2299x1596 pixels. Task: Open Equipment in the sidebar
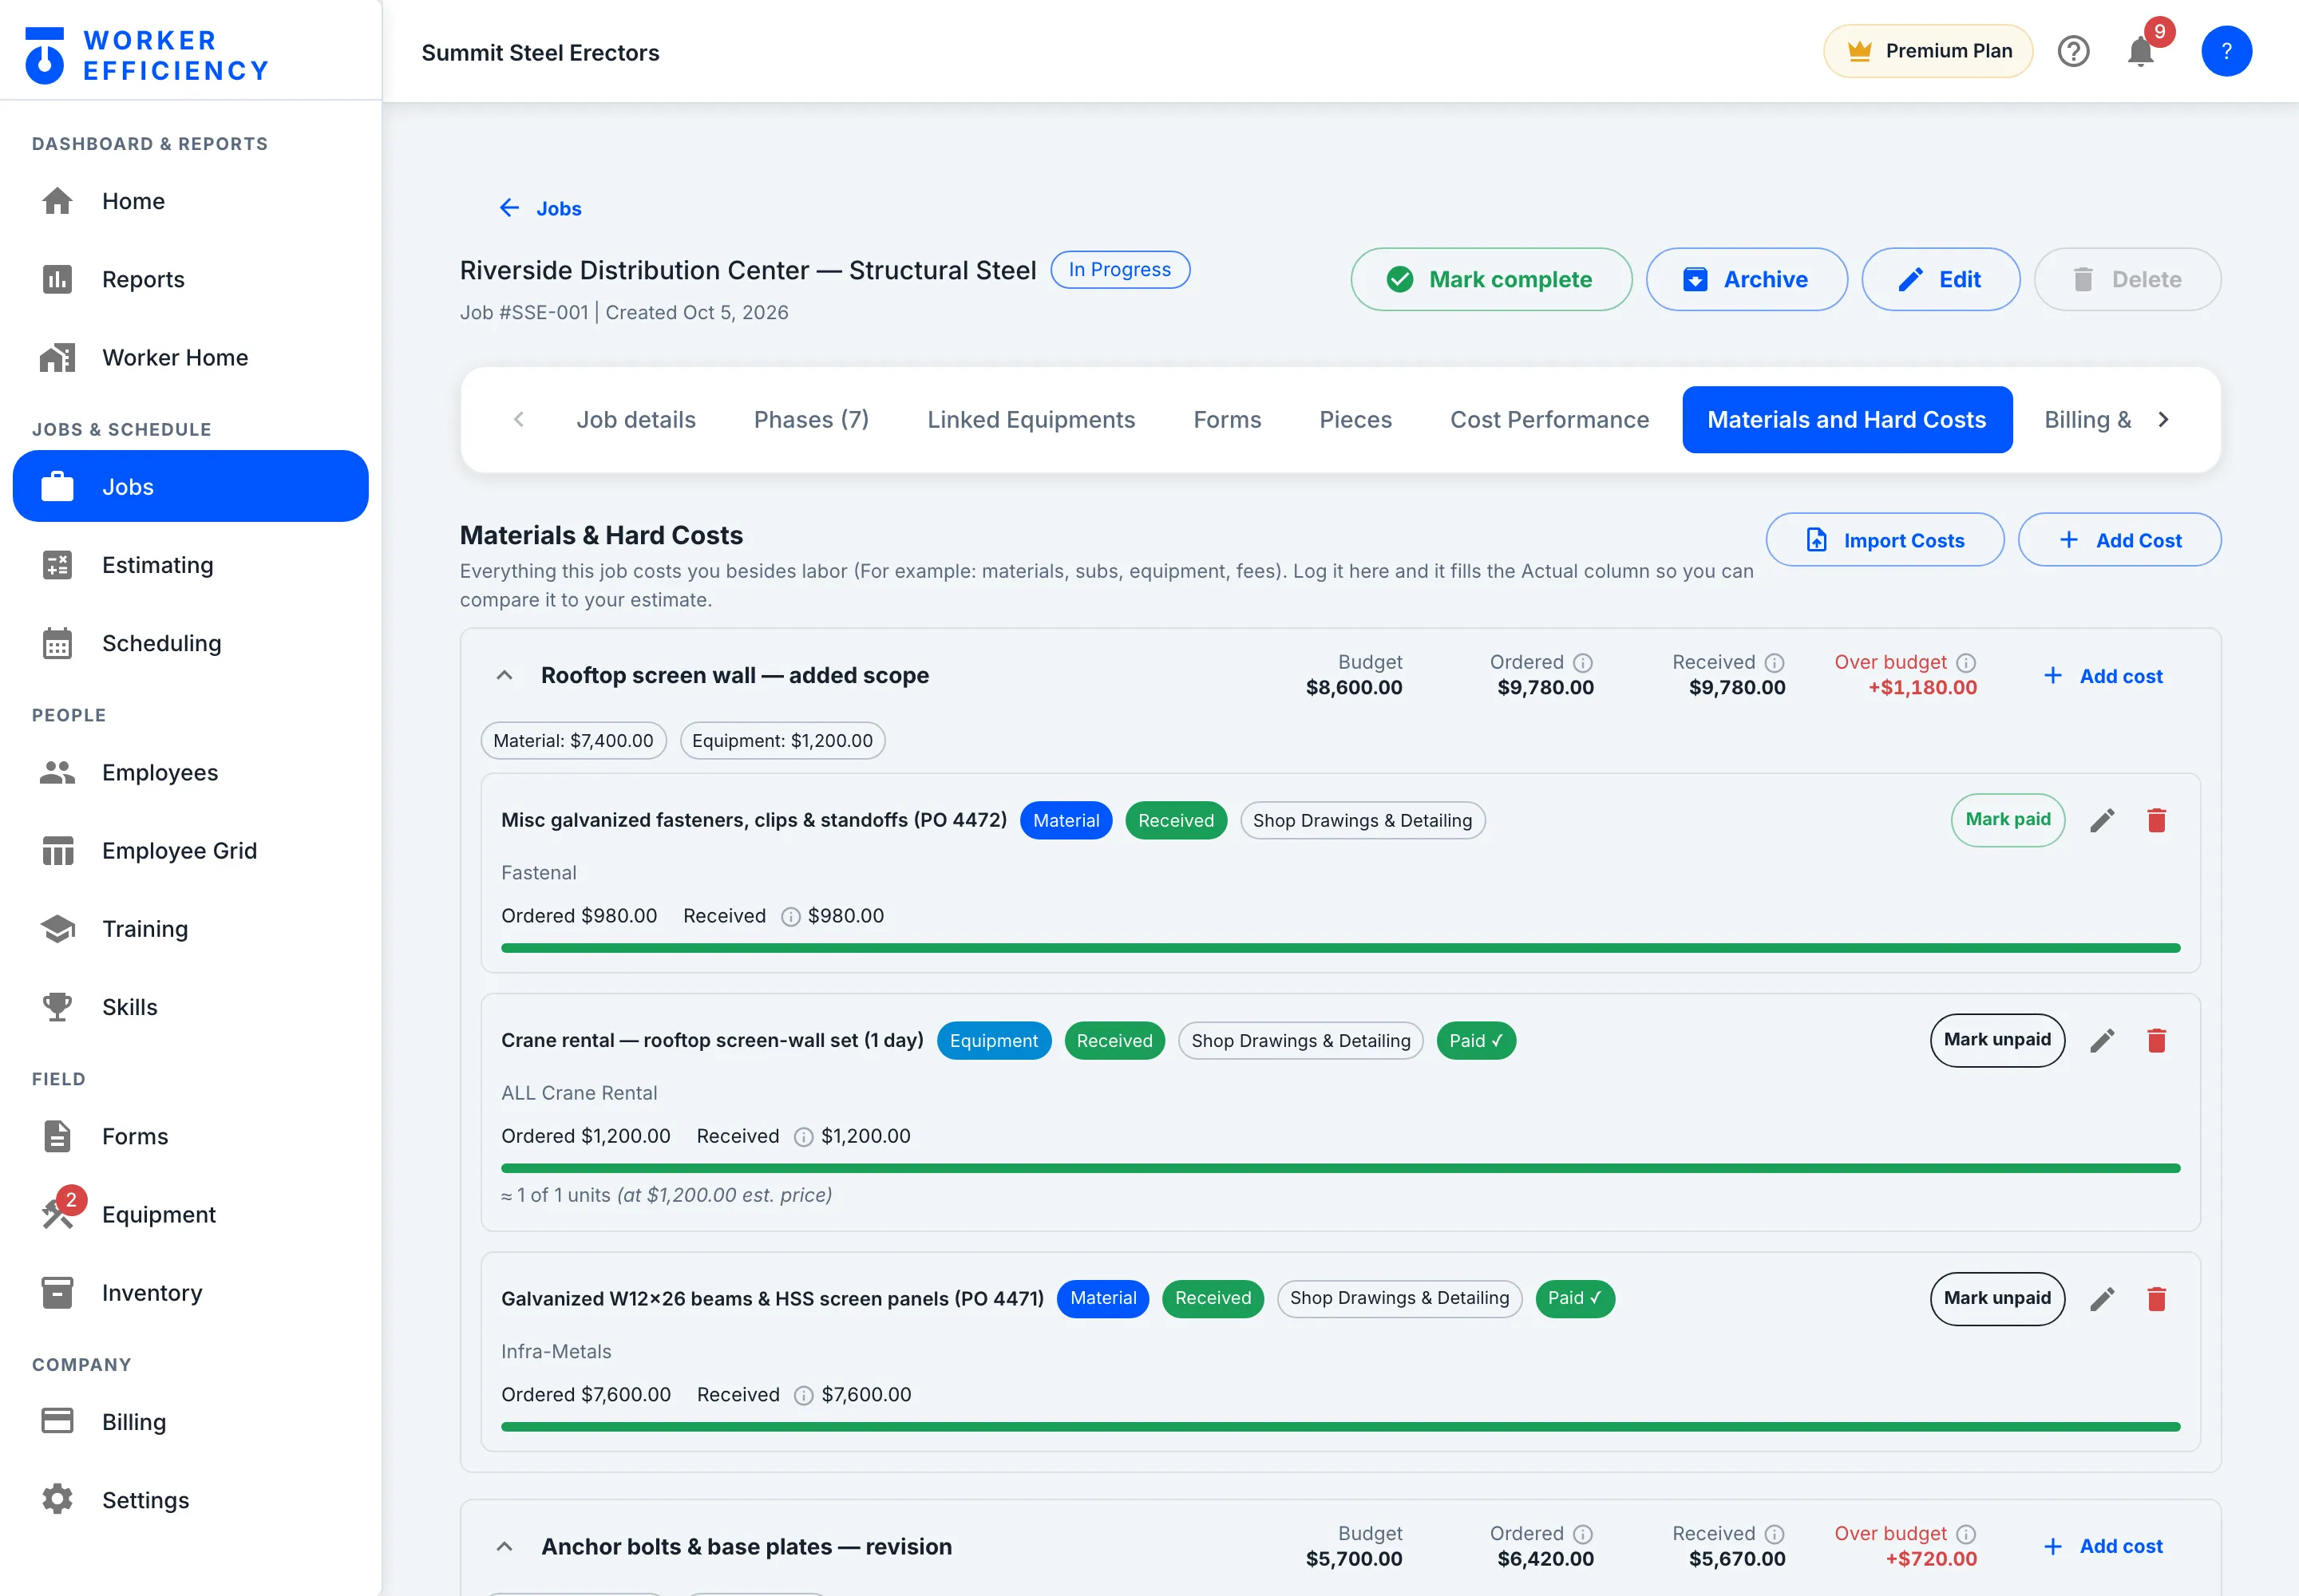190,1215
